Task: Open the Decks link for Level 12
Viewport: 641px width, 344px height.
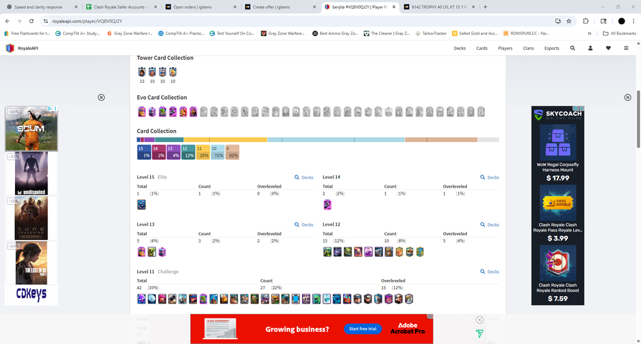Action: 489,225
